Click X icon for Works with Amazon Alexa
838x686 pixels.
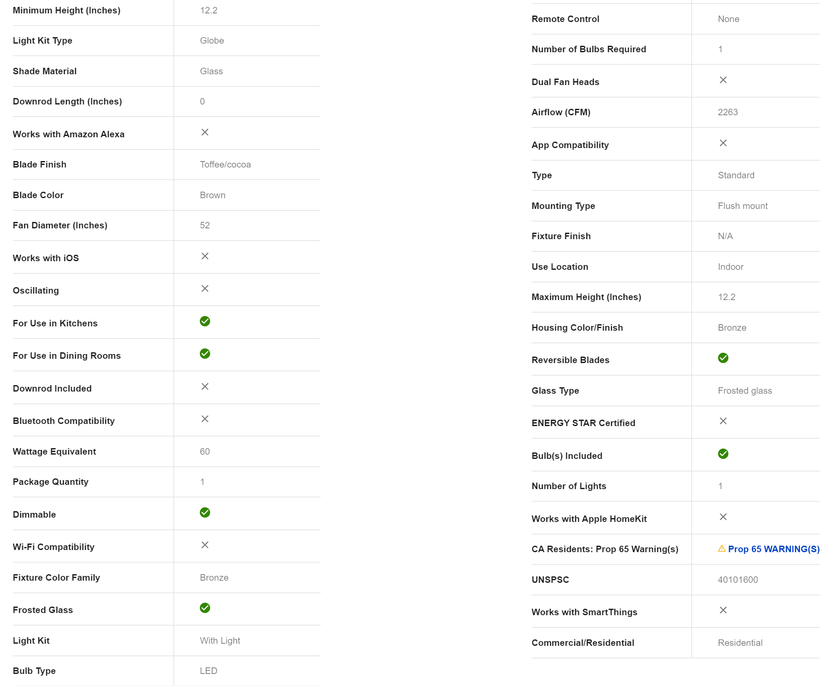pos(205,132)
